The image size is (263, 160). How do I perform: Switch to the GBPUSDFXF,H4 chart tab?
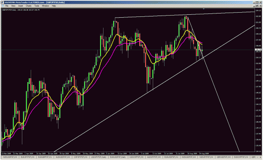click(223, 157)
